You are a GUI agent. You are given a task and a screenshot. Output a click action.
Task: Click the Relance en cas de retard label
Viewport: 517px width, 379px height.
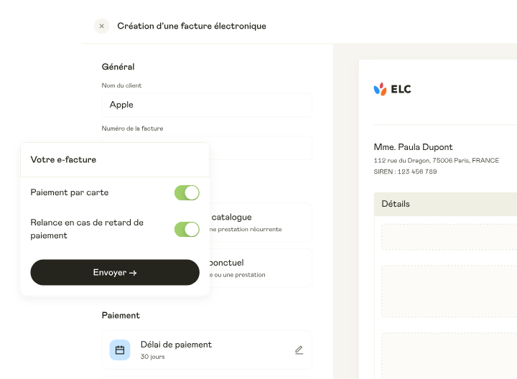87,229
